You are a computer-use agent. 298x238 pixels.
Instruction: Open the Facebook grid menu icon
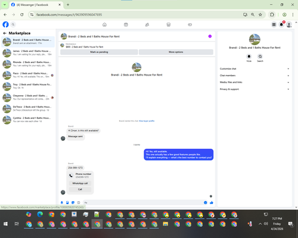coord(274,24)
